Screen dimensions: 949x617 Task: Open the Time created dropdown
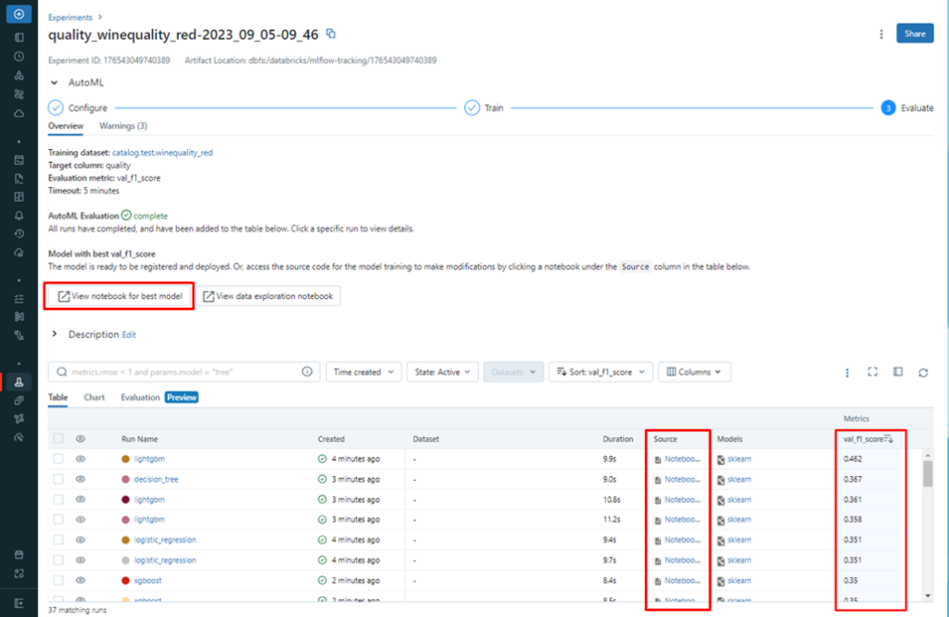[x=363, y=371]
